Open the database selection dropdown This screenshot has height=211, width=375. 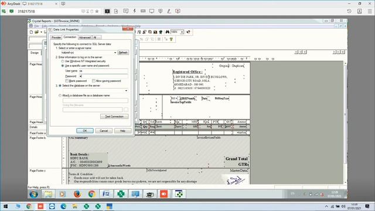pos(126,91)
